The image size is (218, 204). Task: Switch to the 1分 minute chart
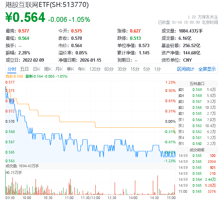(157, 69)
